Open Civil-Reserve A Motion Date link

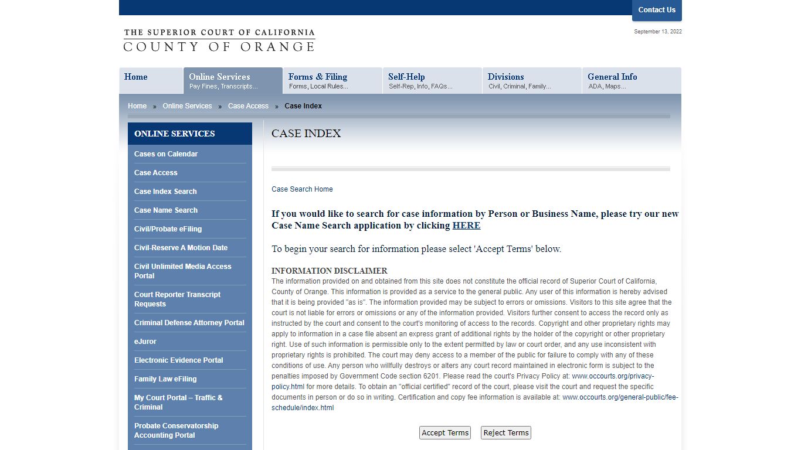pyautogui.click(x=181, y=248)
